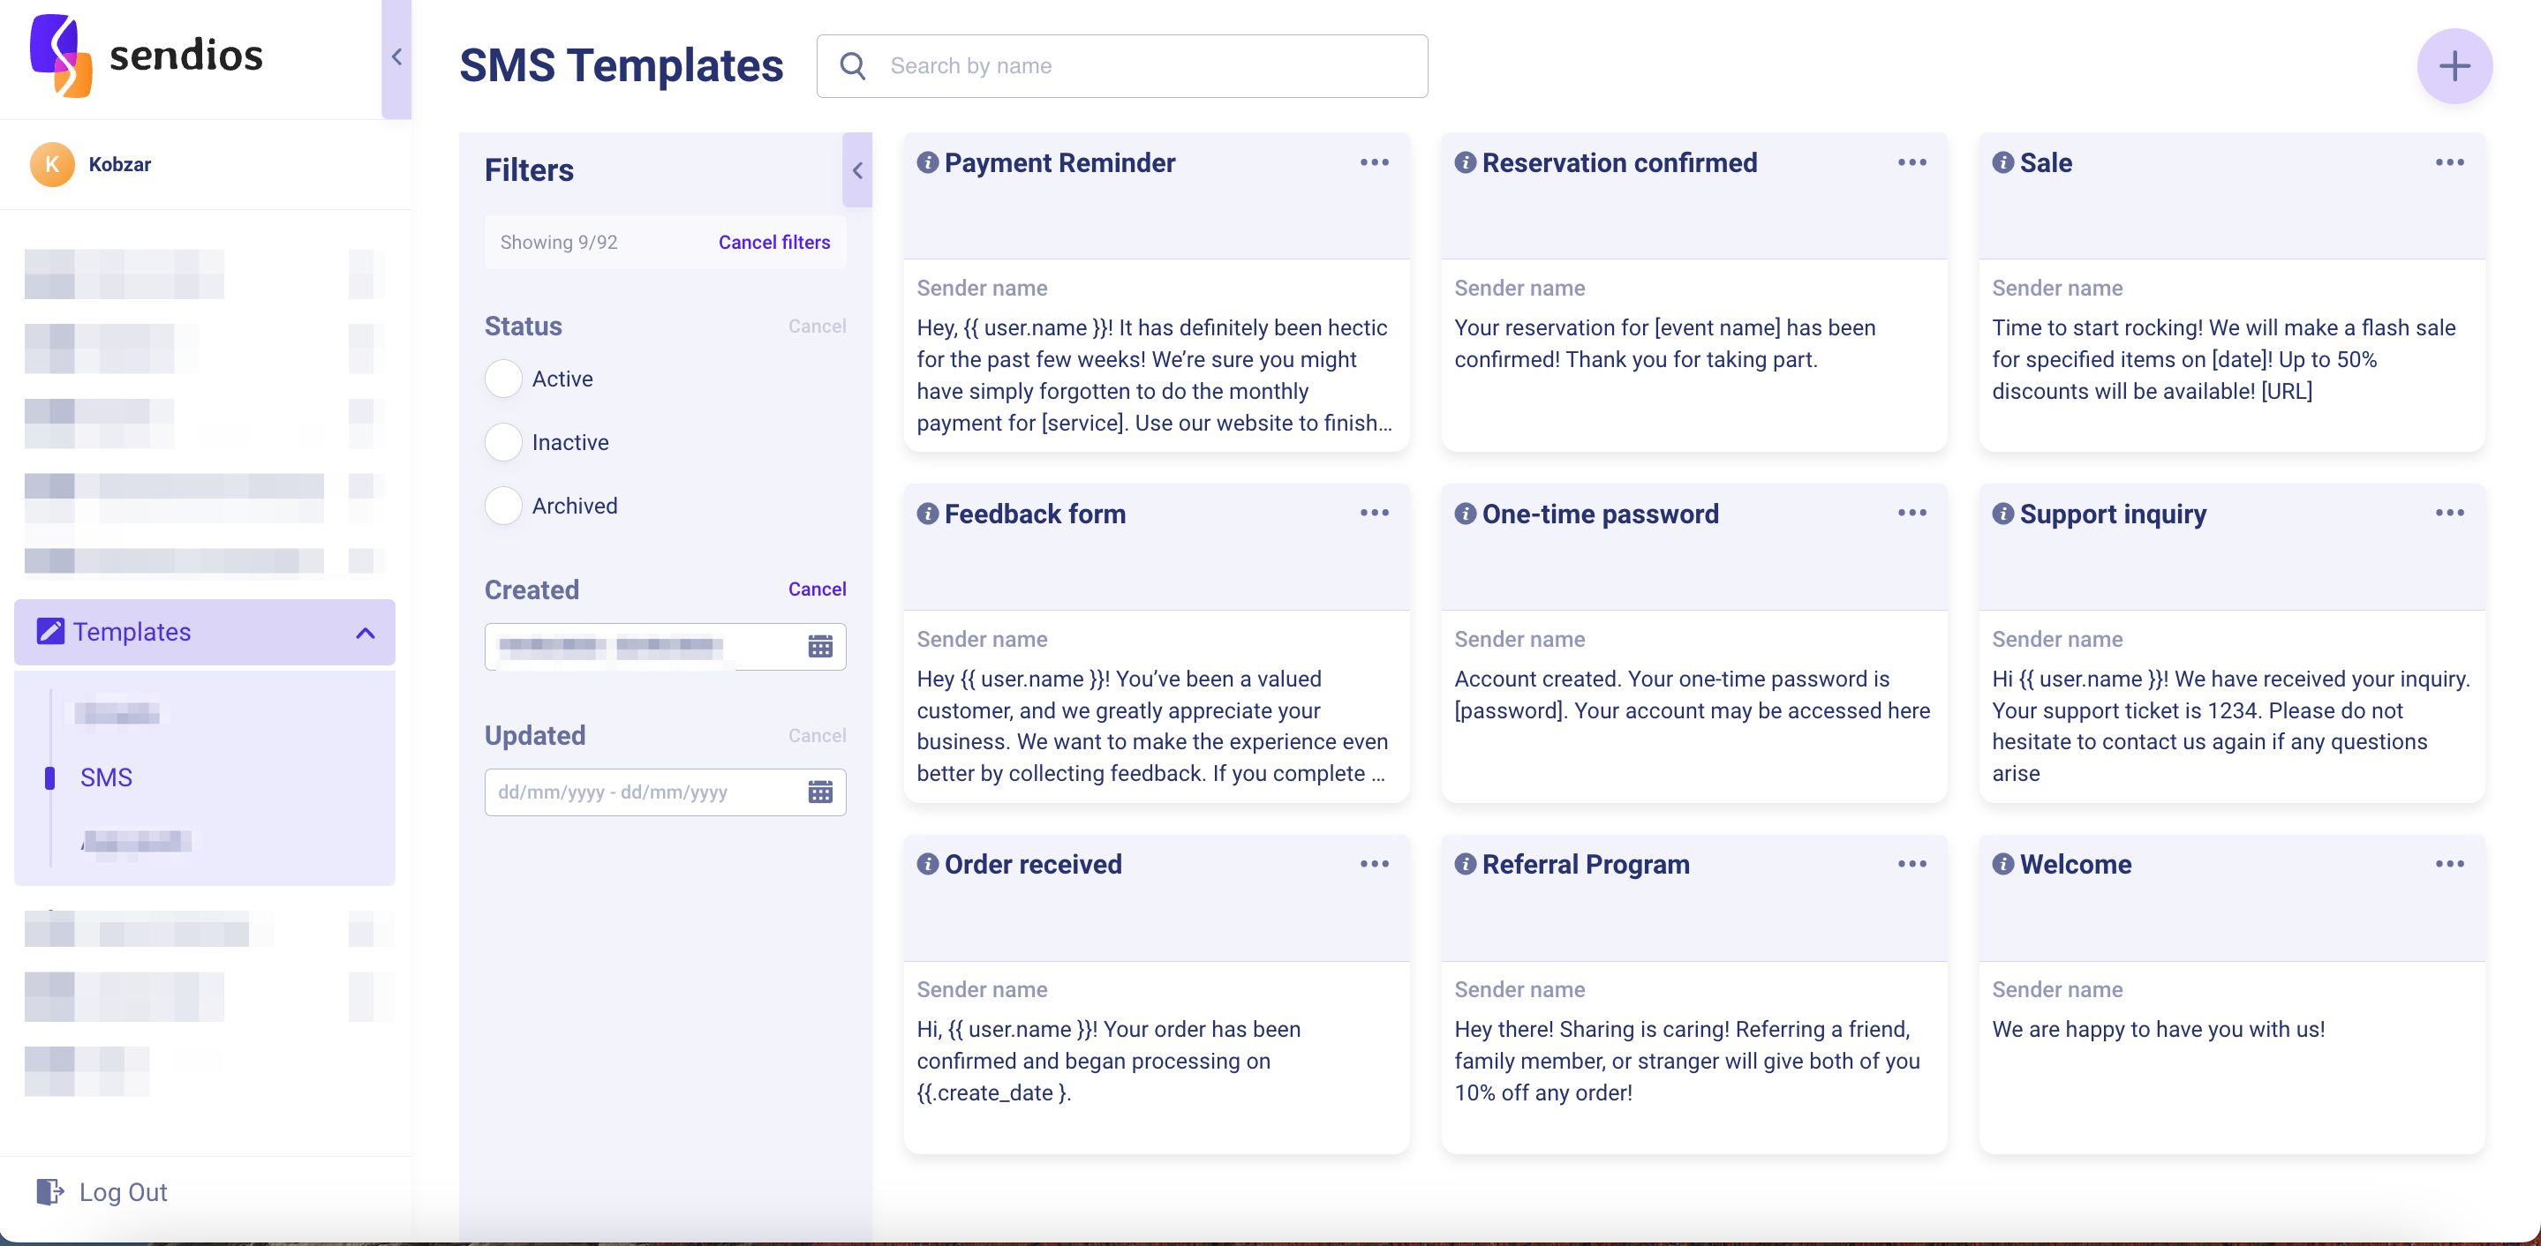Image resolution: width=2541 pixels, height=1246 pixels.
Task: Click info icon next to Reservation confirmed
Action: pos(1465,162)
